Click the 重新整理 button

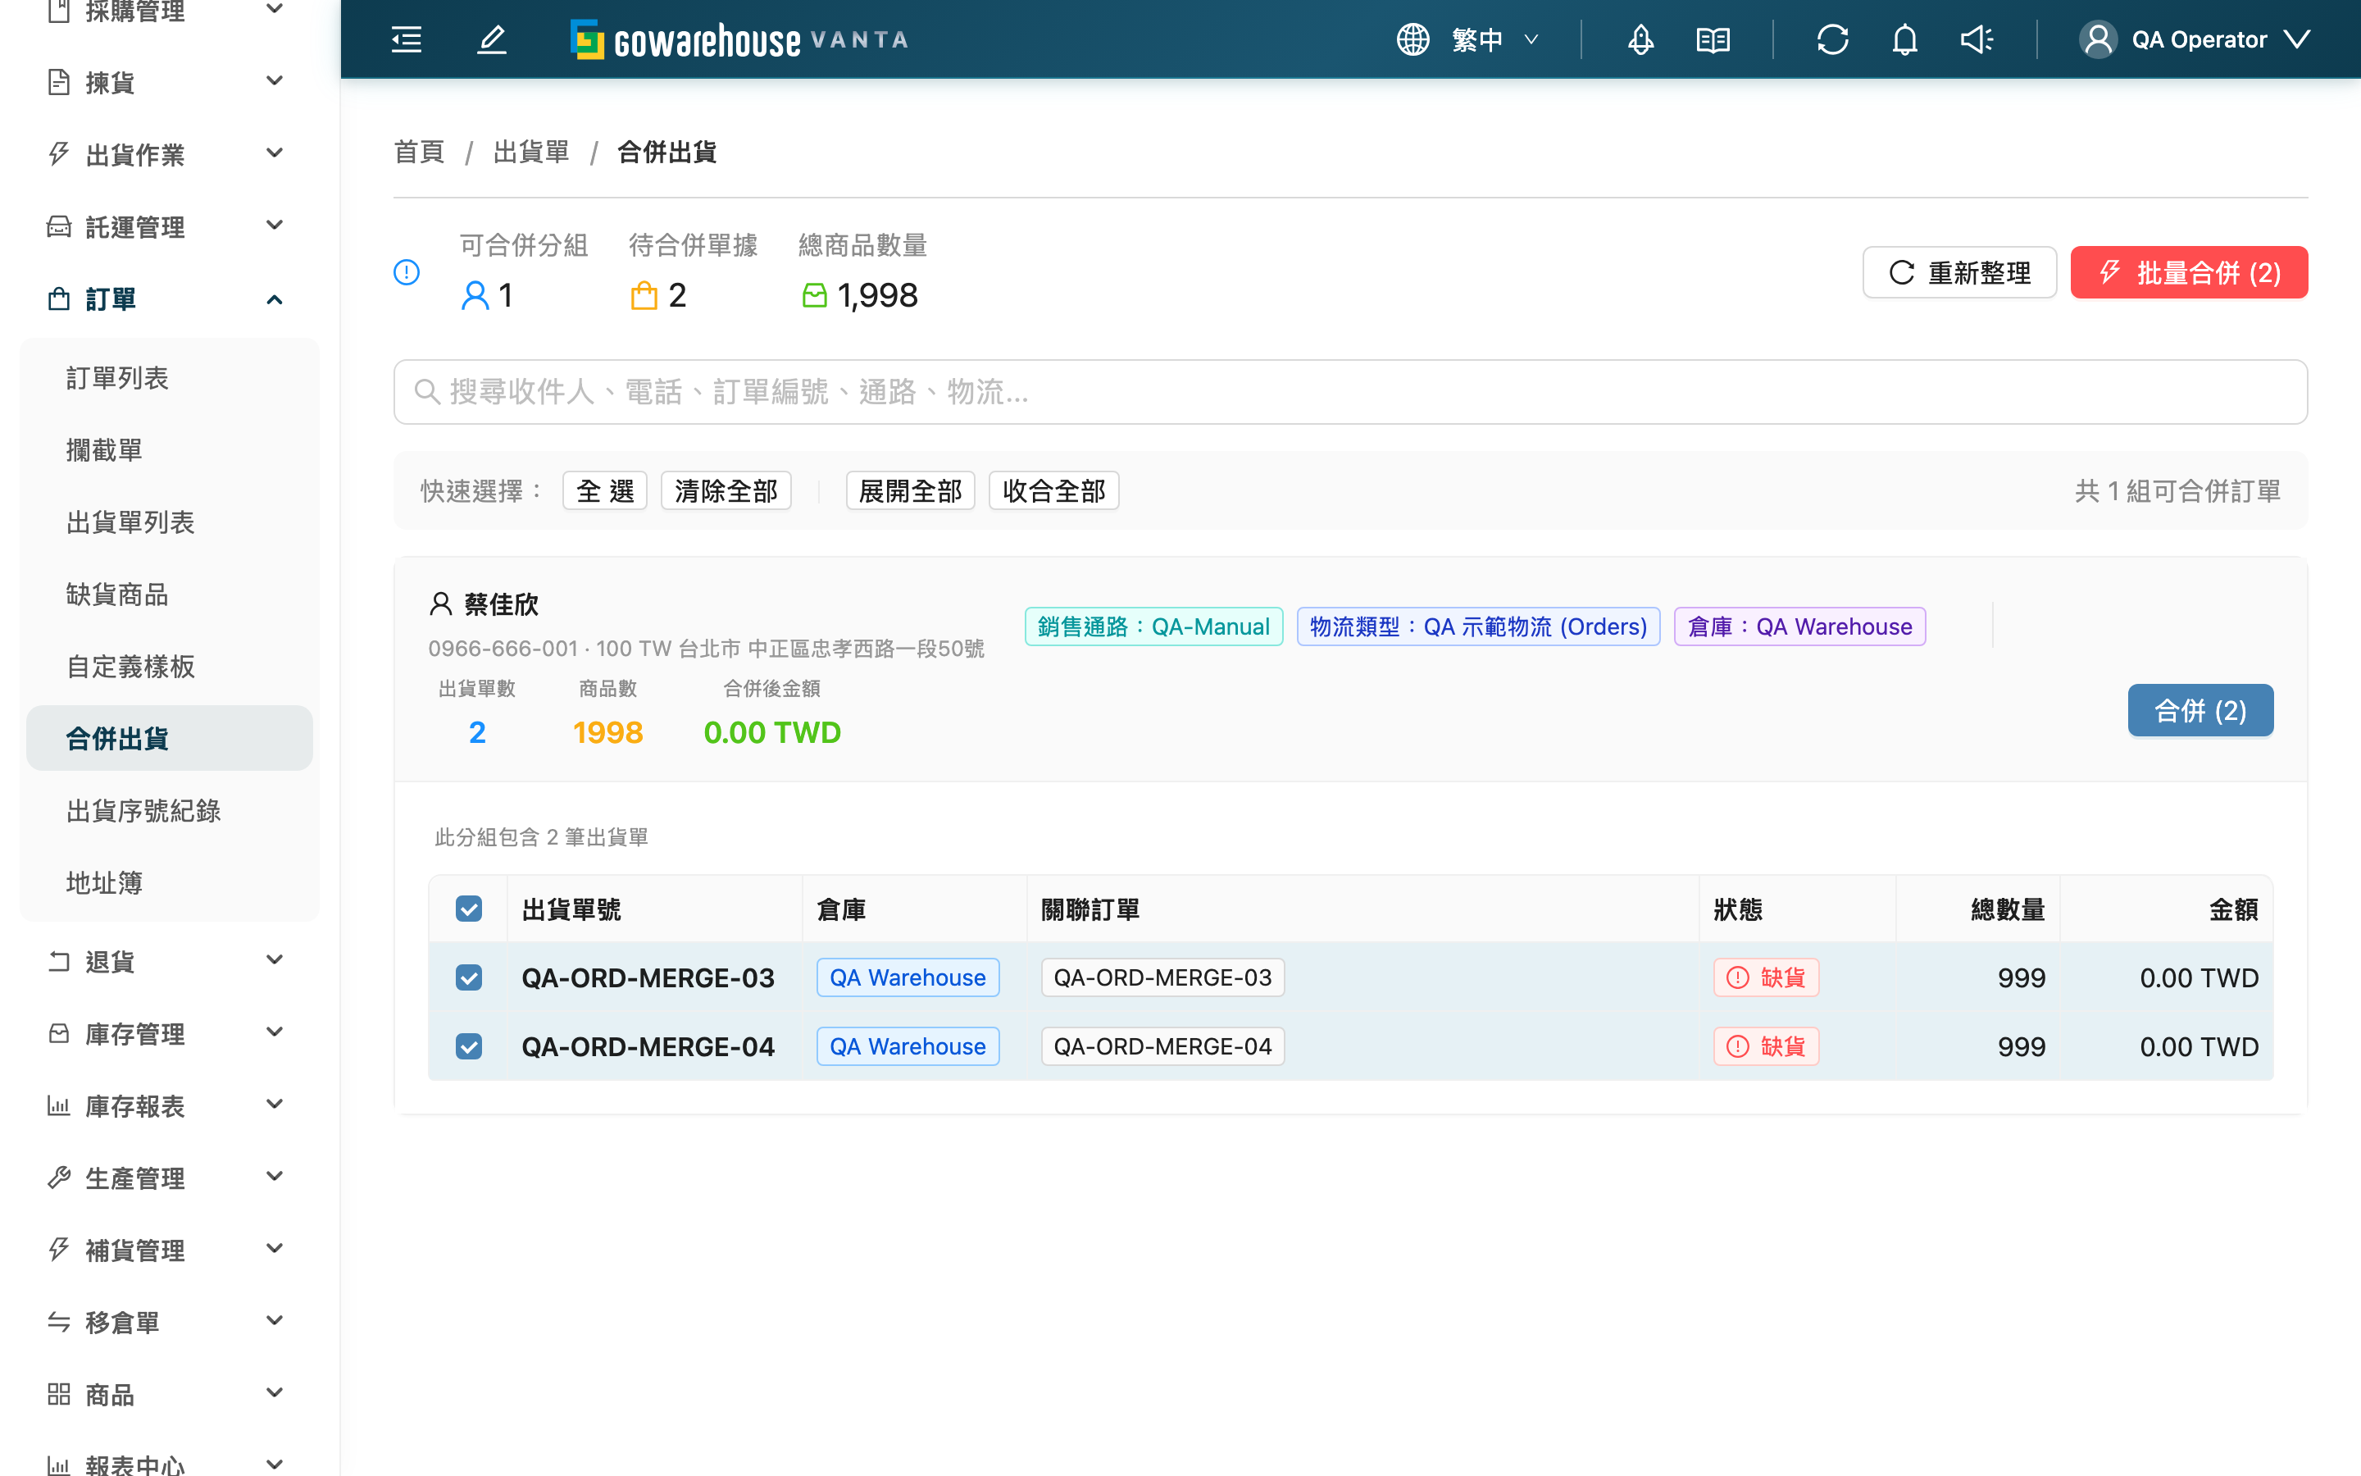1959,272
